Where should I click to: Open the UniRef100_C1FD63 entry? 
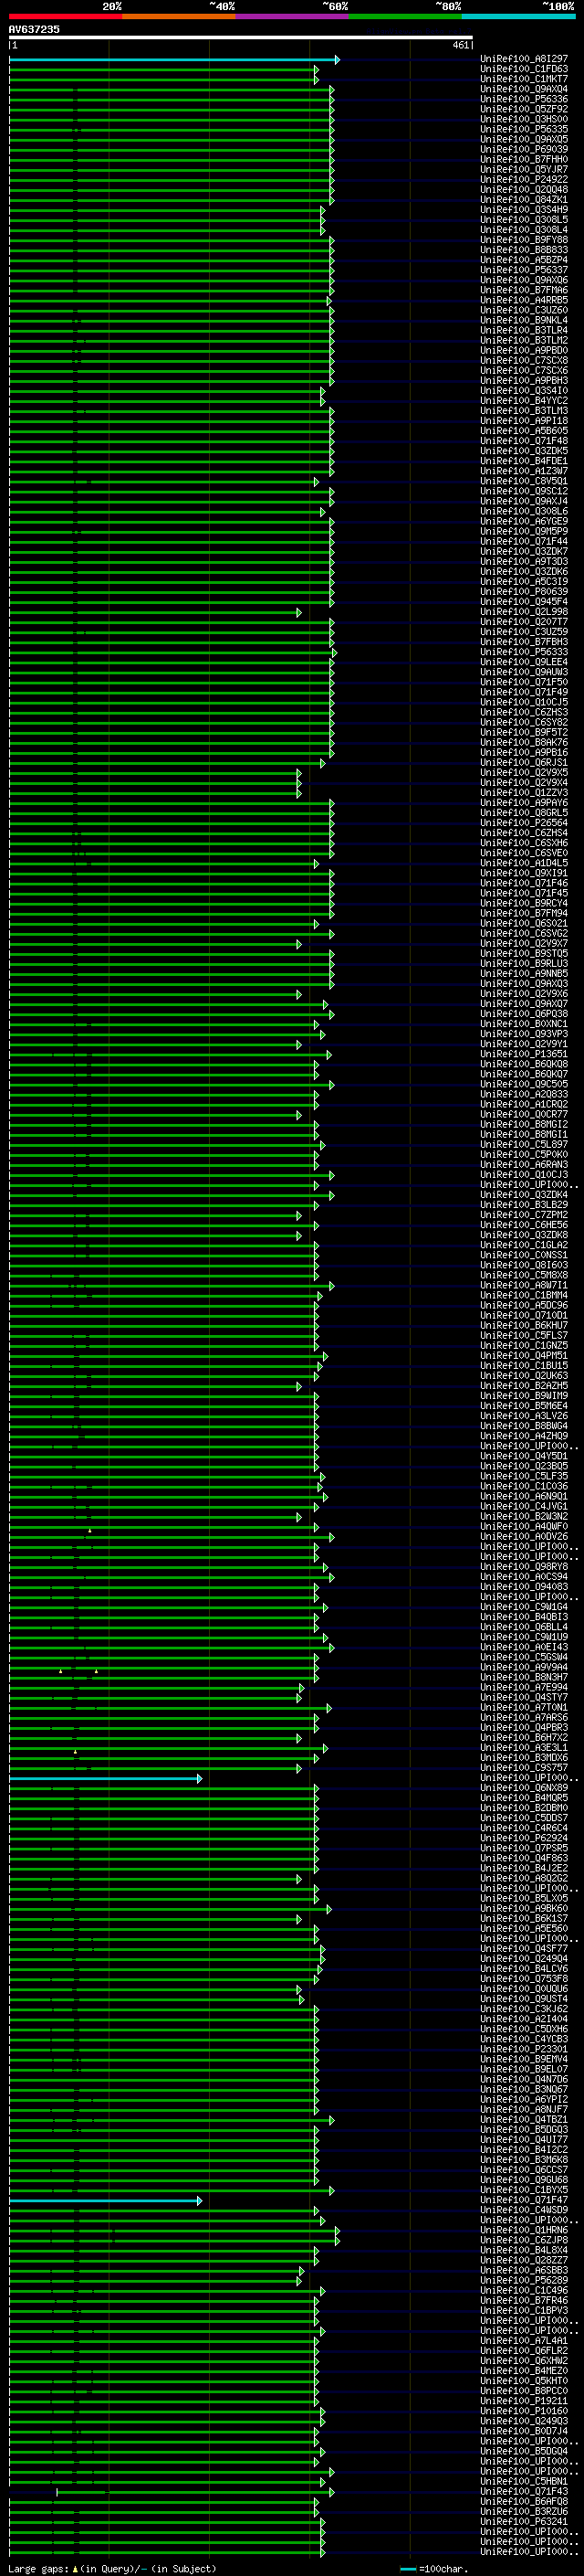(524, 69)
